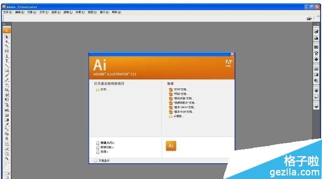Enable the 不再显示 checkbox
Image resolution: width=322 pixels, height=179 pixels.
point(96,161)
